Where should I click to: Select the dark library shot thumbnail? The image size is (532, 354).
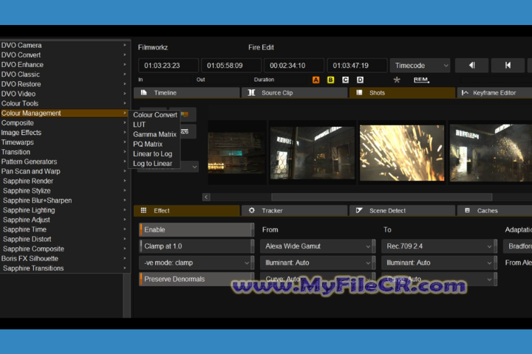pyautogui.click(x=236, y=153)
